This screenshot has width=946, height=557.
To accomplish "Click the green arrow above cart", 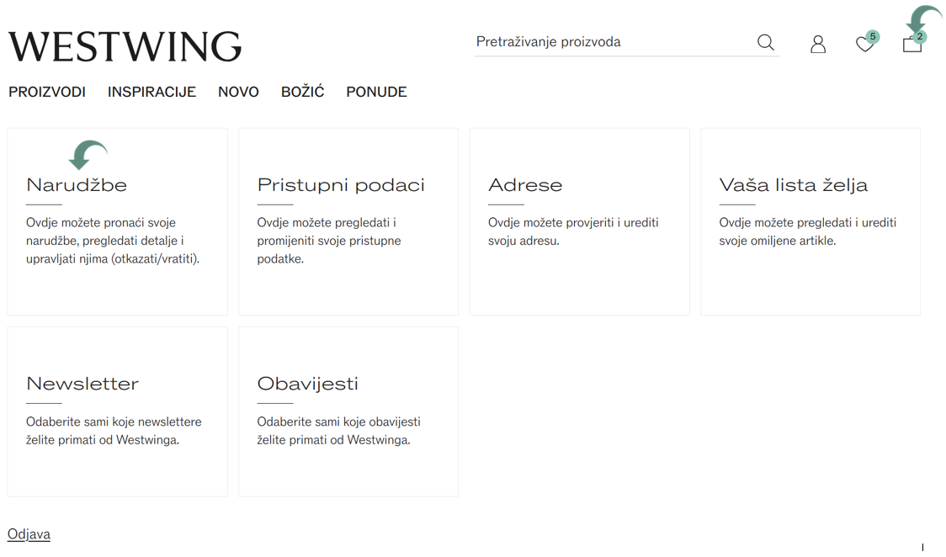I will (x=923, y=18).
